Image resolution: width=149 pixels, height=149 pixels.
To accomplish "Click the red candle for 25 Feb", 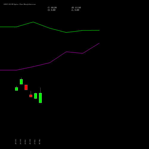I will click(x=26, y=87).
